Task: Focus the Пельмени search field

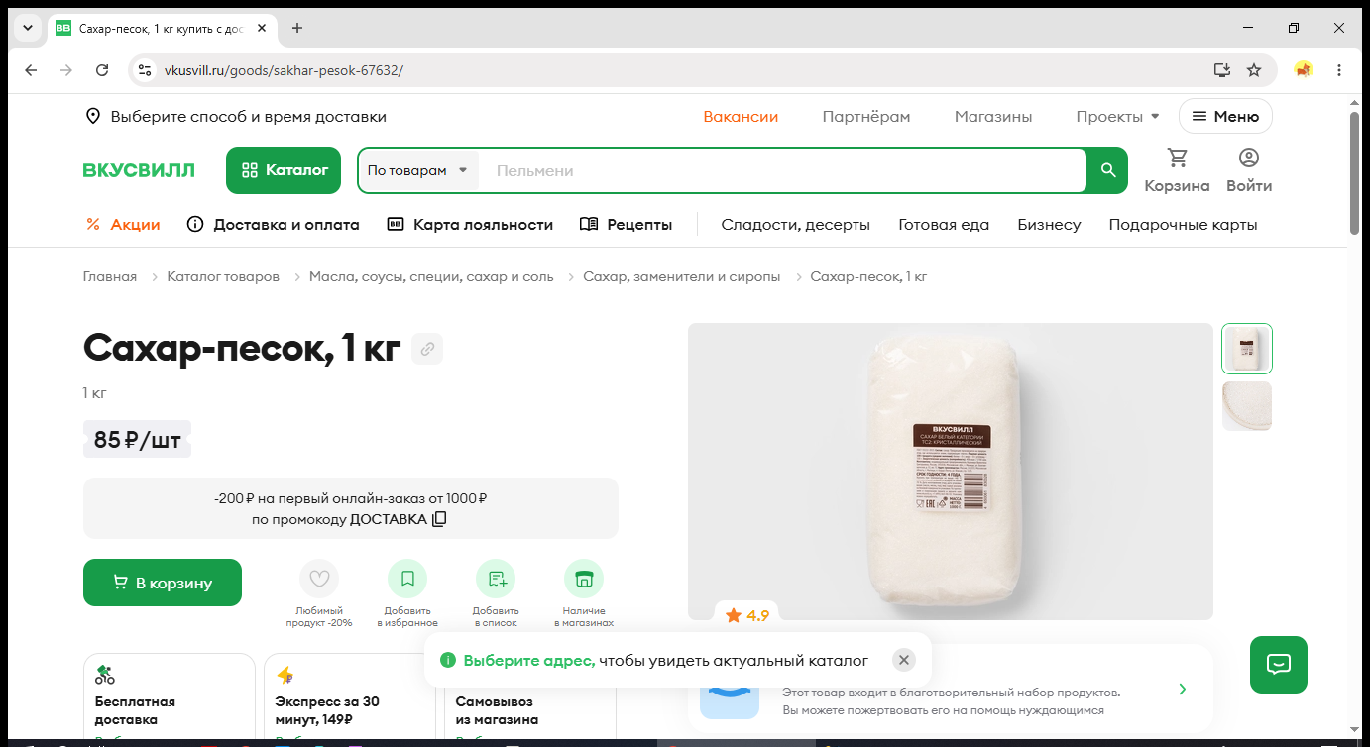Action: tap(783, 170)
